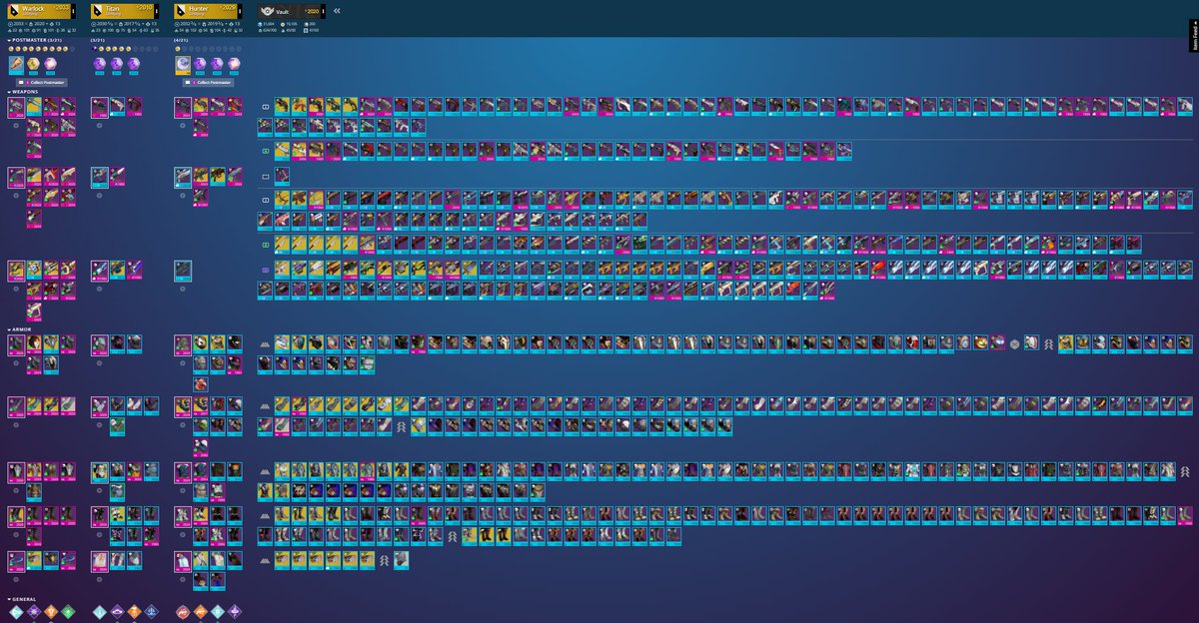This screenshot has height=623, width=1199.
Task: Select the first exotic item in Hunter postmaster
Action: tap(183, 64)
